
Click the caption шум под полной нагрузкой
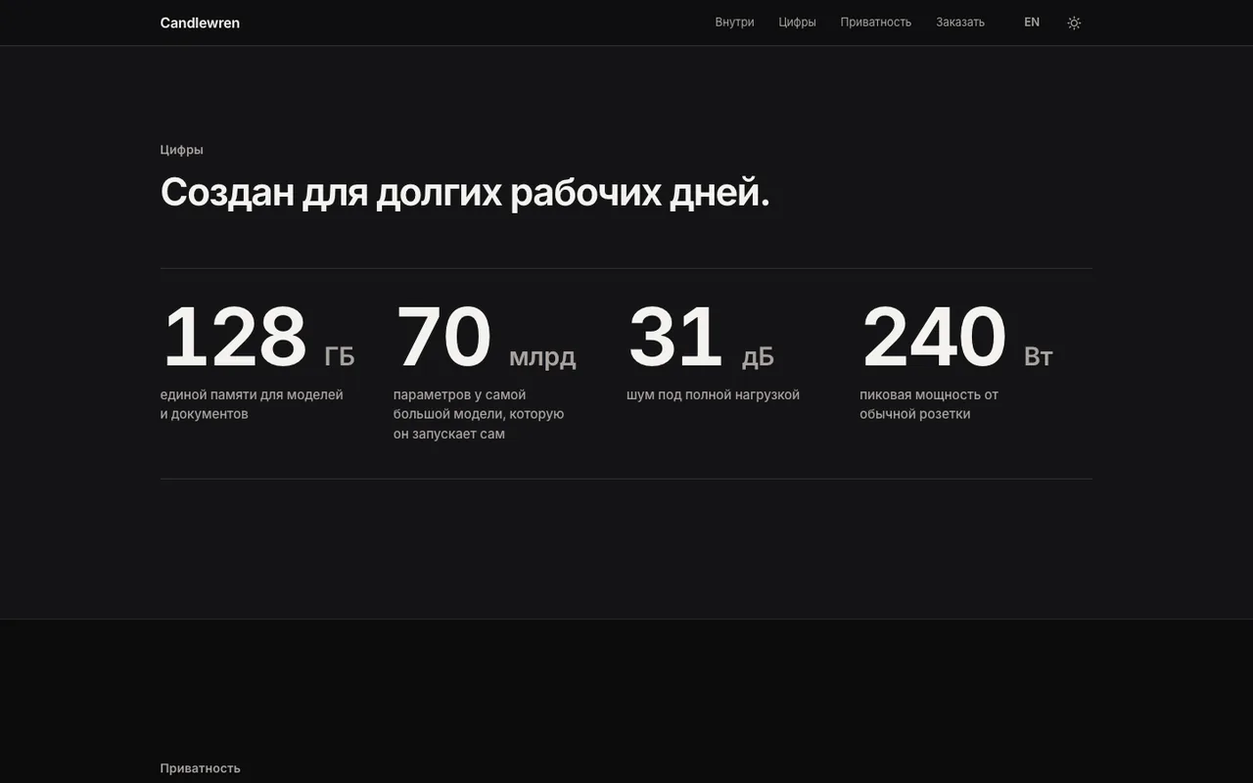[713, 394]
